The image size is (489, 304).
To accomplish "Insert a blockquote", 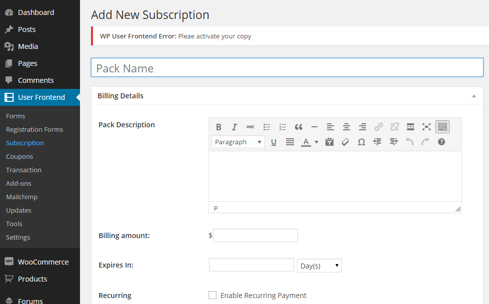I will [298, 127].
